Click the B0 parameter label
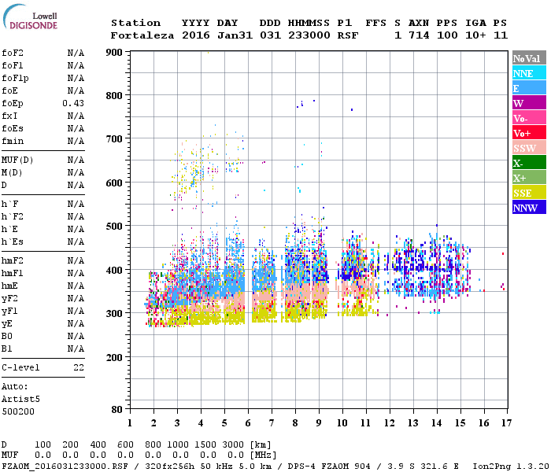Viewport: 551px width, 472px height. (6, 336)
